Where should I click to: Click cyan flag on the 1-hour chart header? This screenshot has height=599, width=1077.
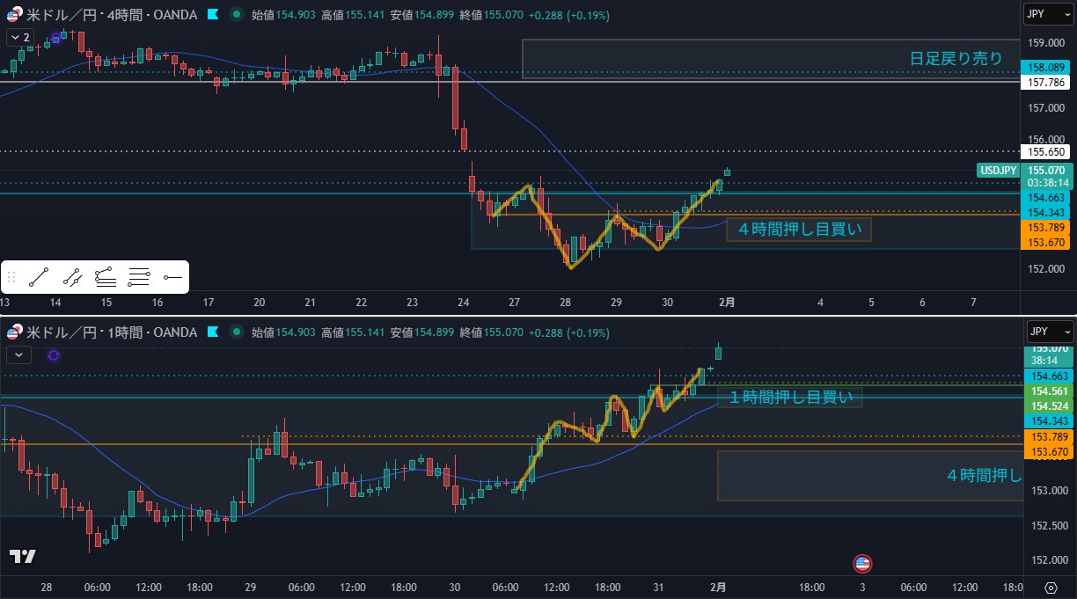coord(213,332)
